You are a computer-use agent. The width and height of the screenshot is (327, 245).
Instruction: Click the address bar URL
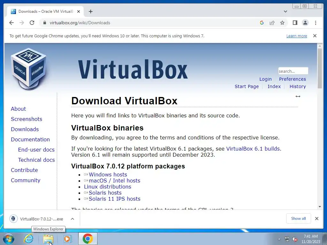(x=80, y=23)
